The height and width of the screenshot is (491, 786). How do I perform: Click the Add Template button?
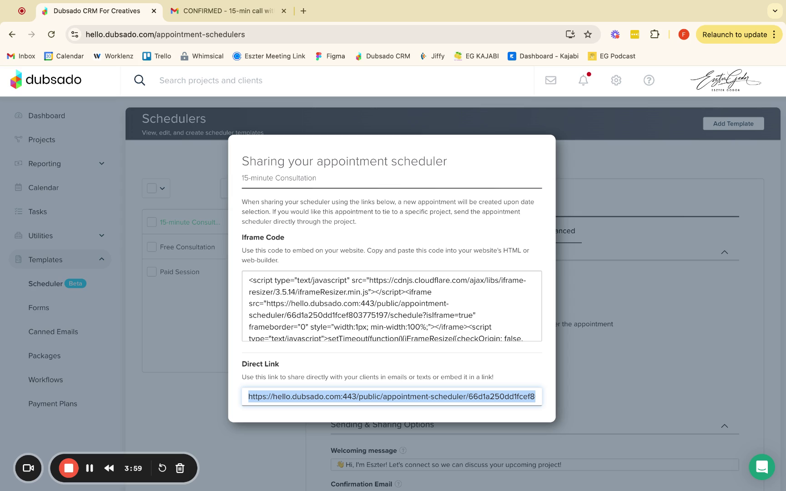click(x=733, y=124)
